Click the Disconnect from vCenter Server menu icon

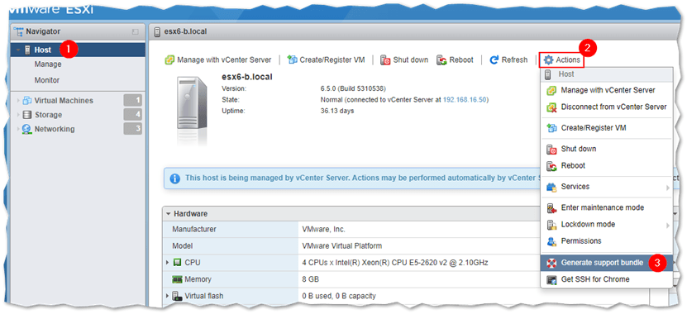coord(552,107)
